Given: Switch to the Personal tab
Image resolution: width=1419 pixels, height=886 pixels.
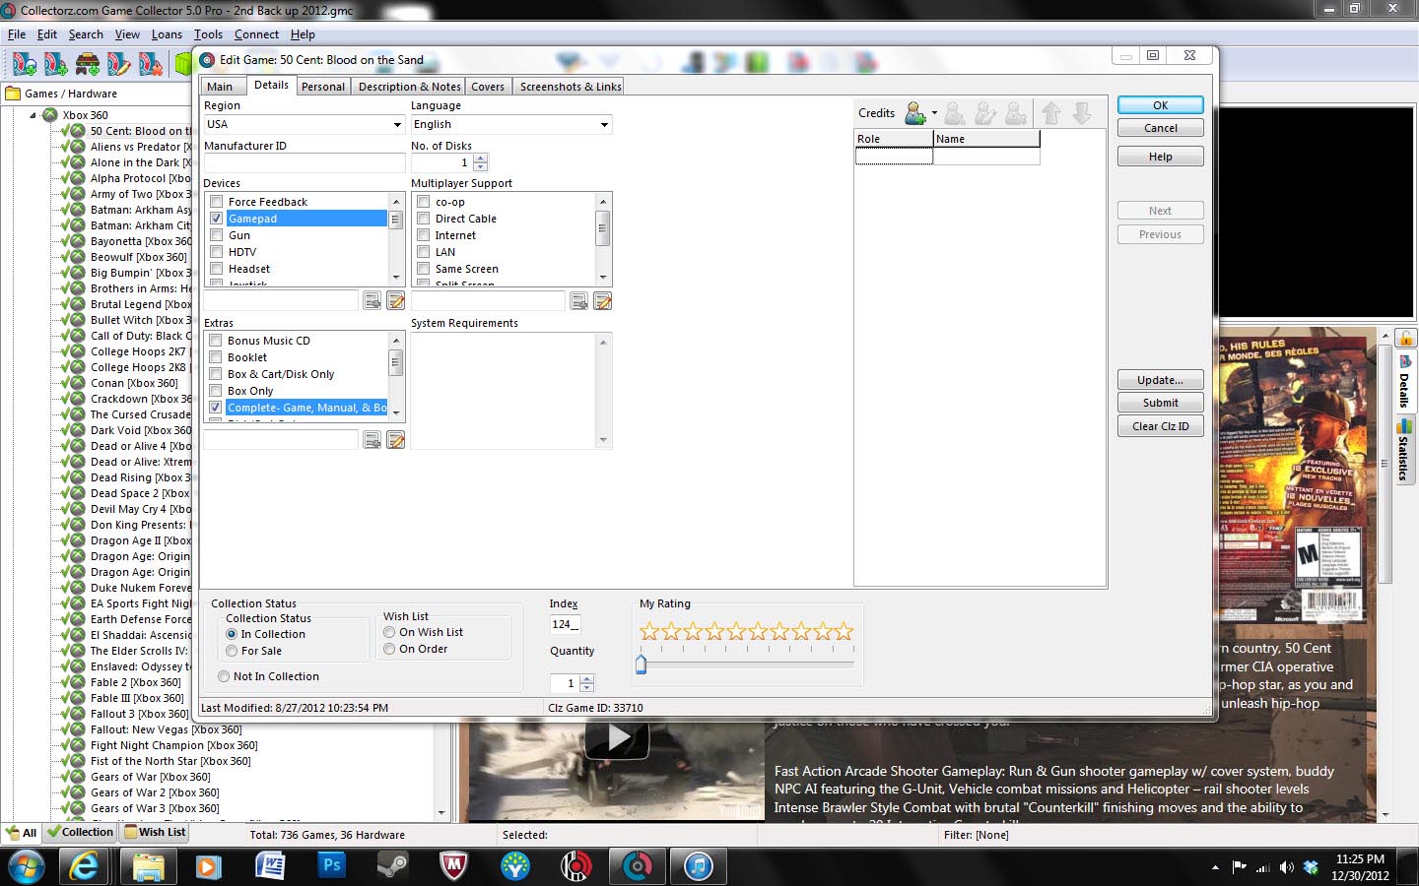Looking at the screenshot, I should coord(323,87).
